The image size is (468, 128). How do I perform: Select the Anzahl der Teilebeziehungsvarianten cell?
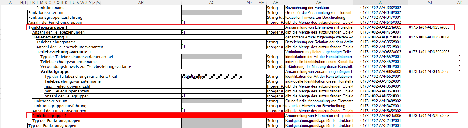pos(70,47)
